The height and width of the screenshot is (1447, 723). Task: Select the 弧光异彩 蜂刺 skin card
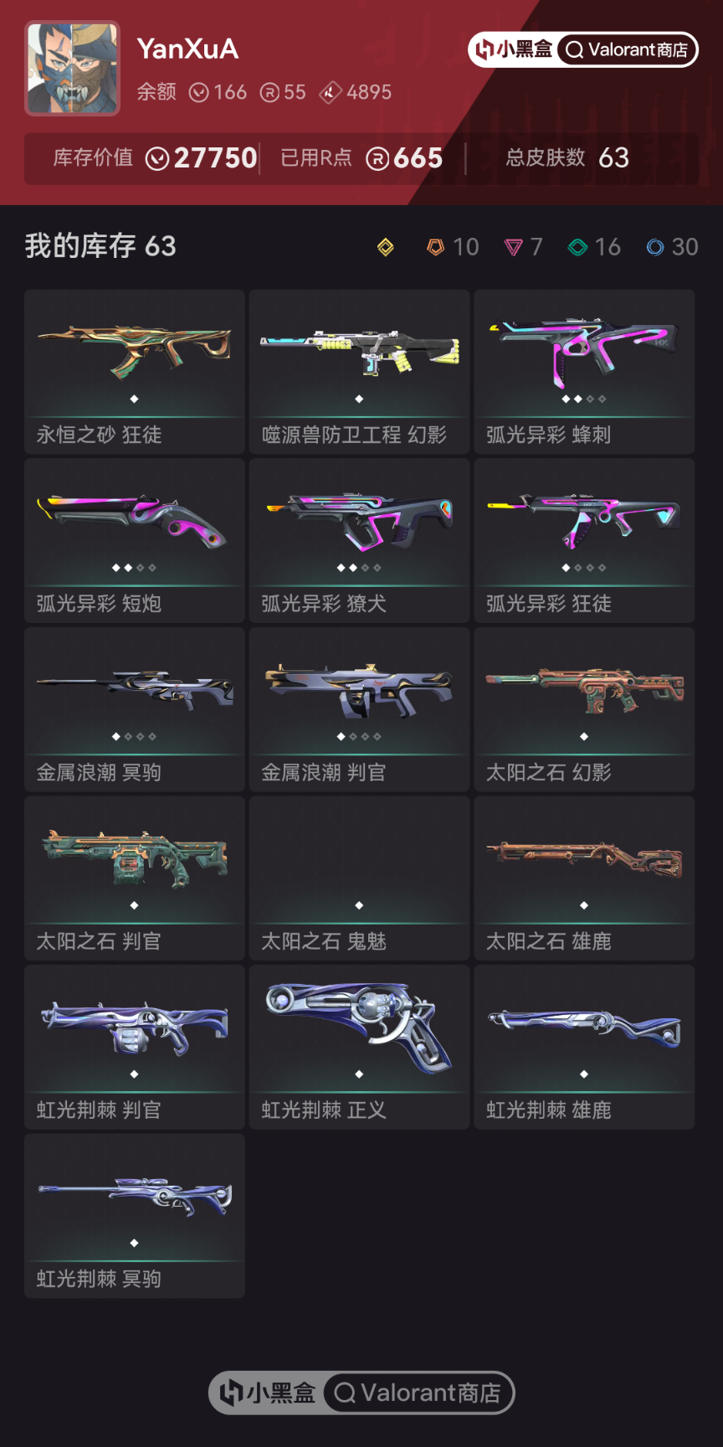(584, 372)
